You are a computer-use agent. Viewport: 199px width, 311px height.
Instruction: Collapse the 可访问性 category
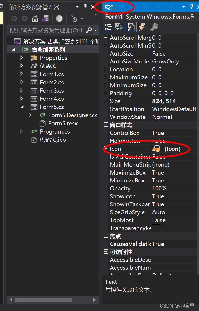pos(106,251)
